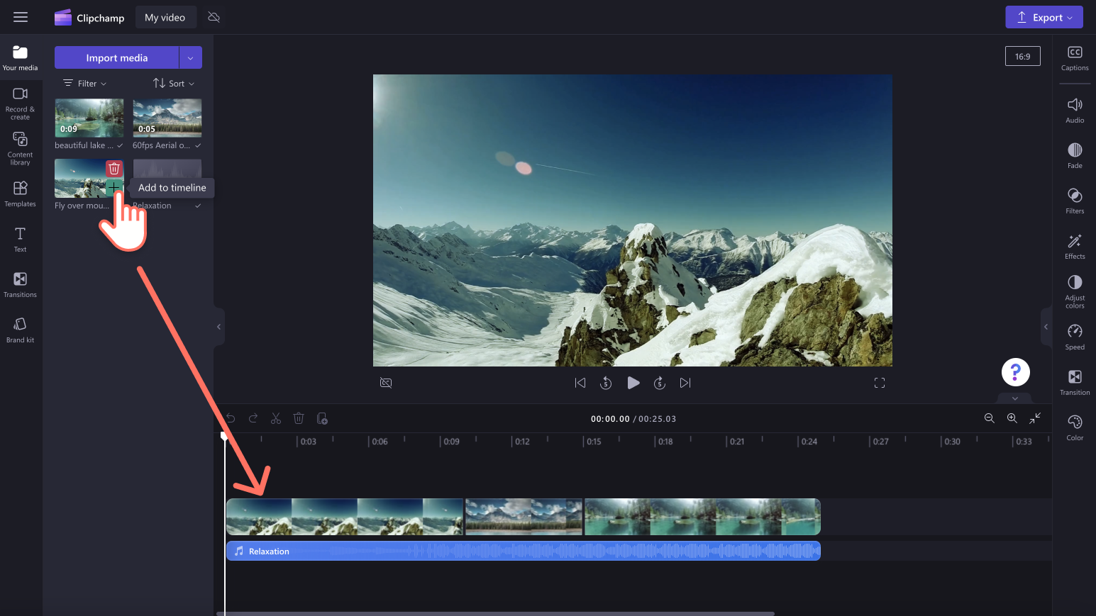Click the horizontal timeline scrollbar
1096x616 pixels.
click(x=495, y=613)
